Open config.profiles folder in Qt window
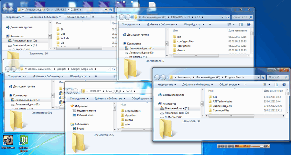This screenshot has height=155, width=291. [x=185, y=41]
